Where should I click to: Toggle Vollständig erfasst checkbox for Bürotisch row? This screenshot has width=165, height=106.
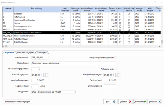pos(129,14)
